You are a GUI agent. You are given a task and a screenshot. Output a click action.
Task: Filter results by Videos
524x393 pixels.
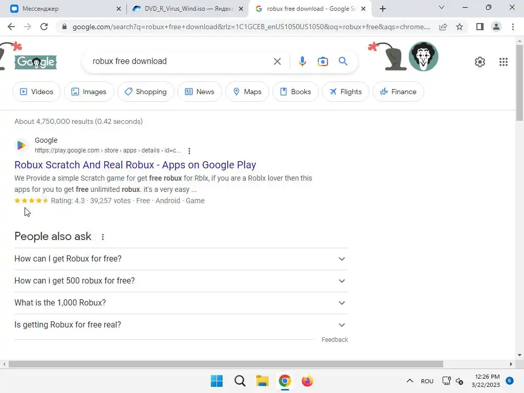tap(37, 92)
